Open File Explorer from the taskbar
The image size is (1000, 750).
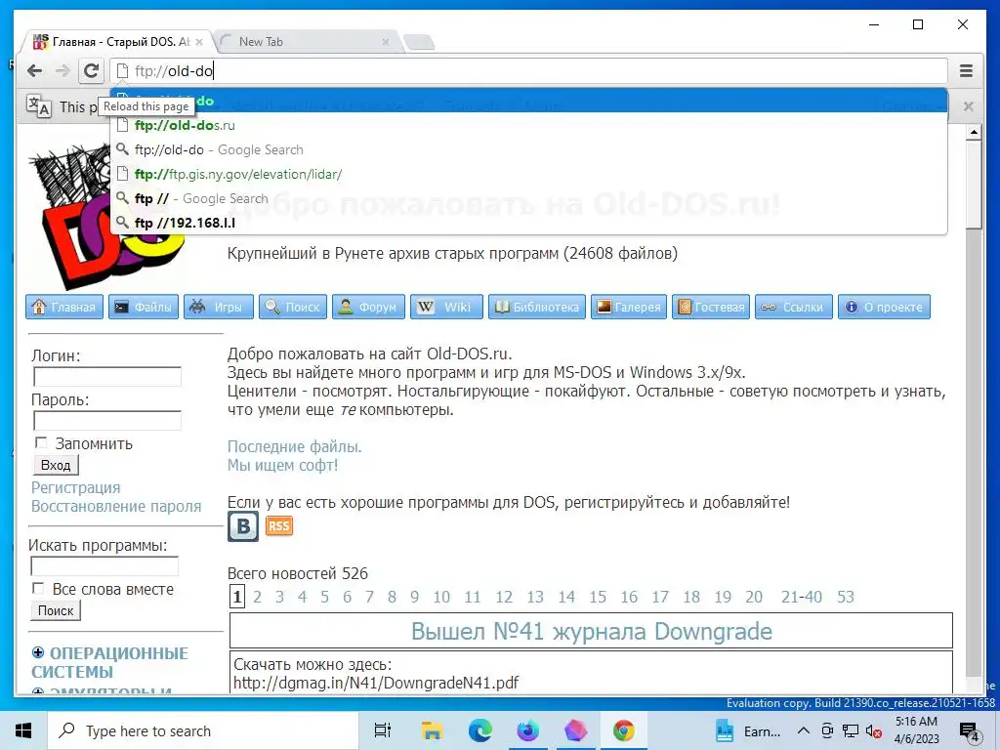(x=432, y=730)
